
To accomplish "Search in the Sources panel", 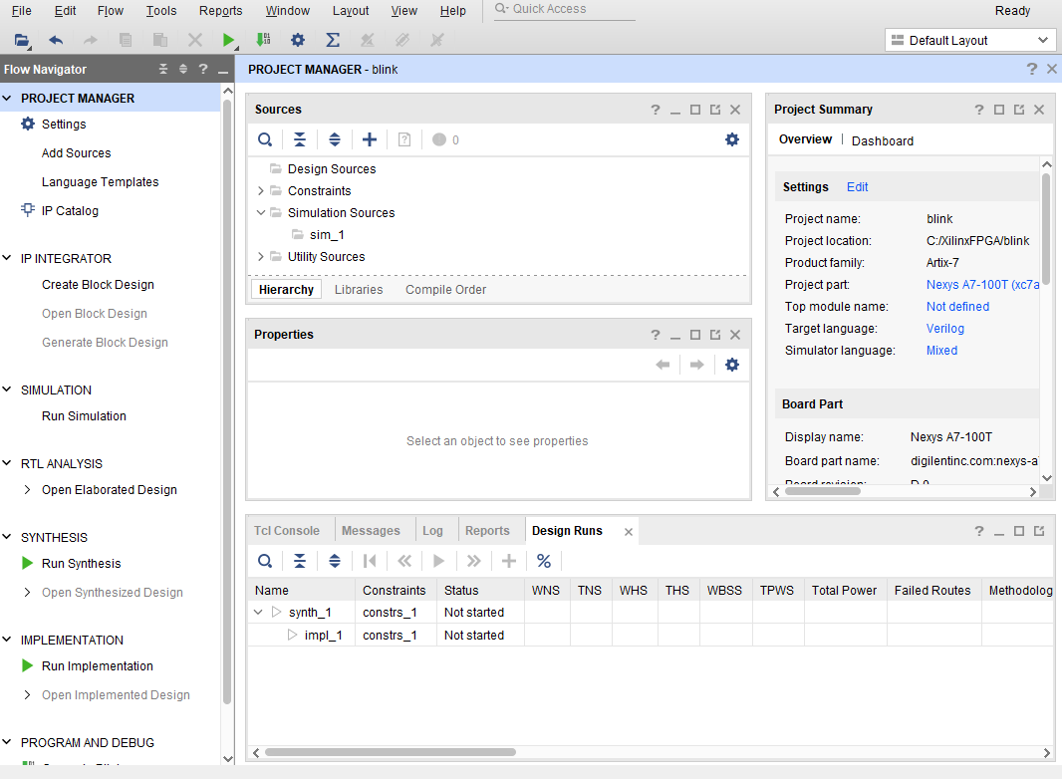I will tap(265, 140).
